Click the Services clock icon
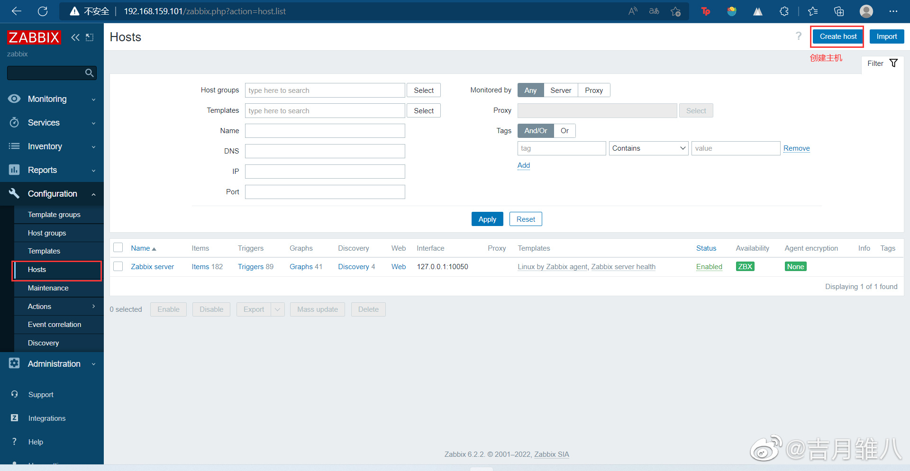The height and width of the screenshot is (471, 910). tap(14, 122)
